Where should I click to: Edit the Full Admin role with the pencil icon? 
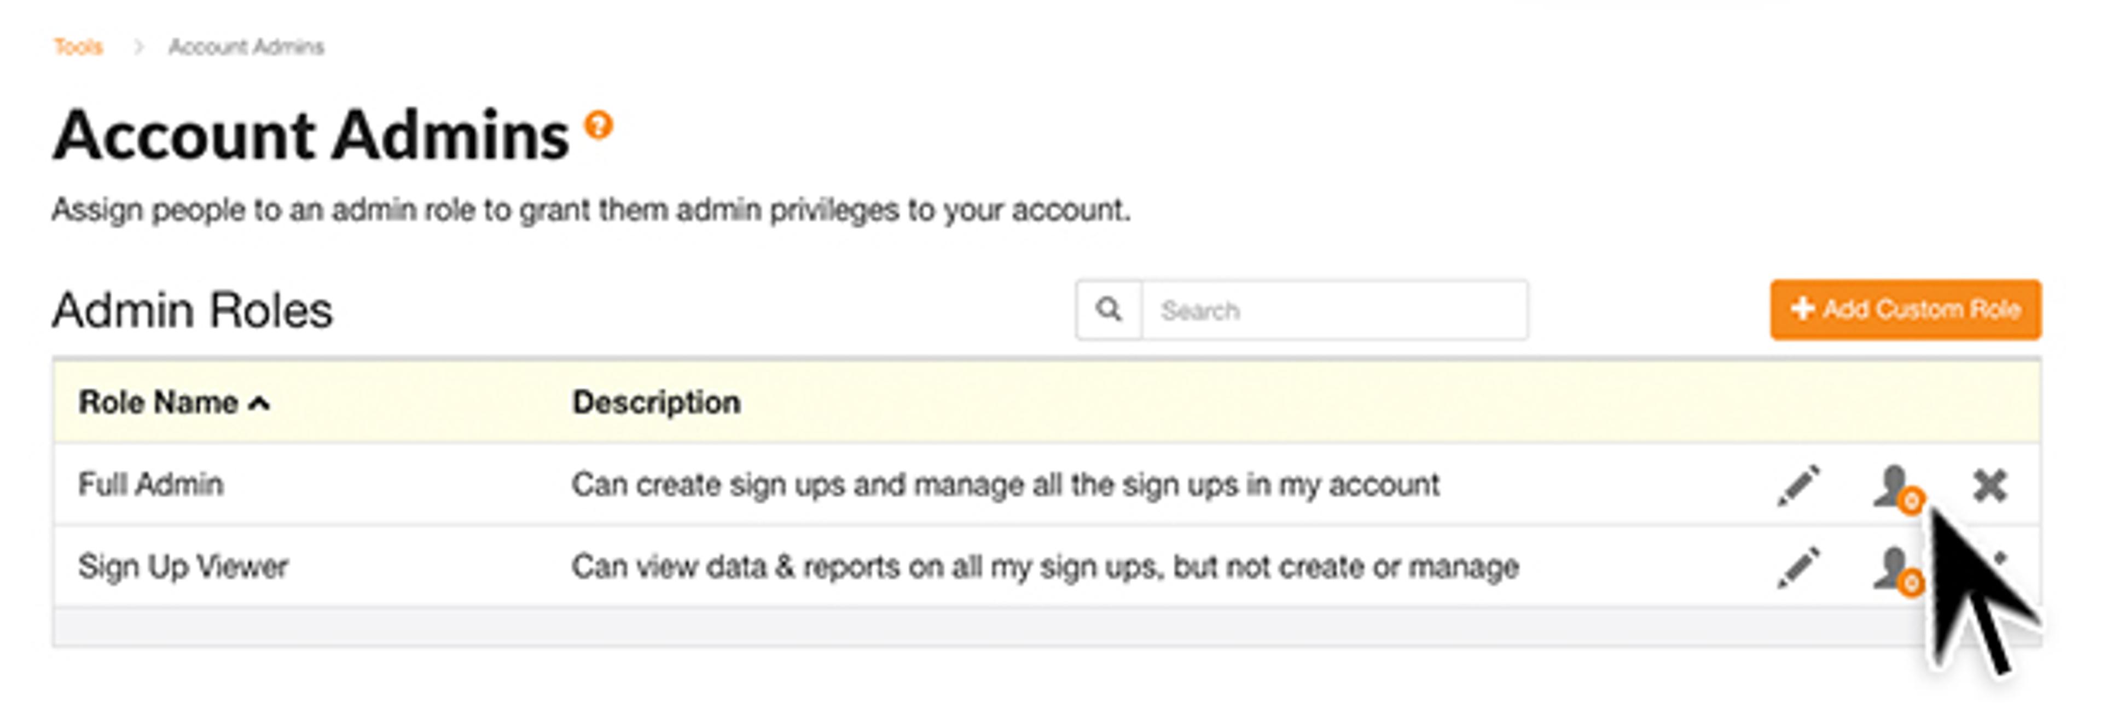(1798, 485)
